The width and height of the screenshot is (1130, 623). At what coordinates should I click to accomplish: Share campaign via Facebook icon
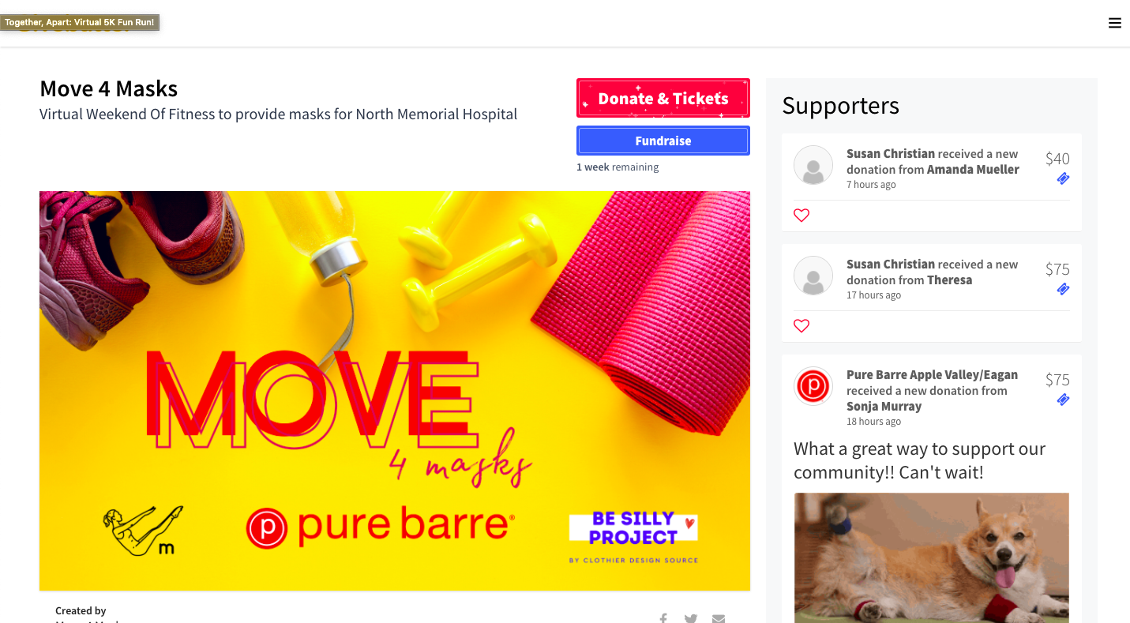pyautogui.click(x=663, y=618)
